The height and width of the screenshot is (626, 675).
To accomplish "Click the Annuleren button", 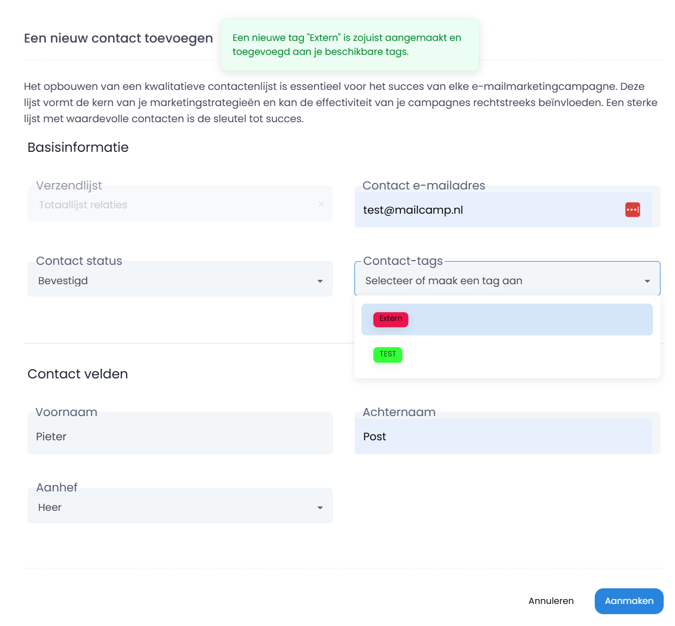I will 551,601.
